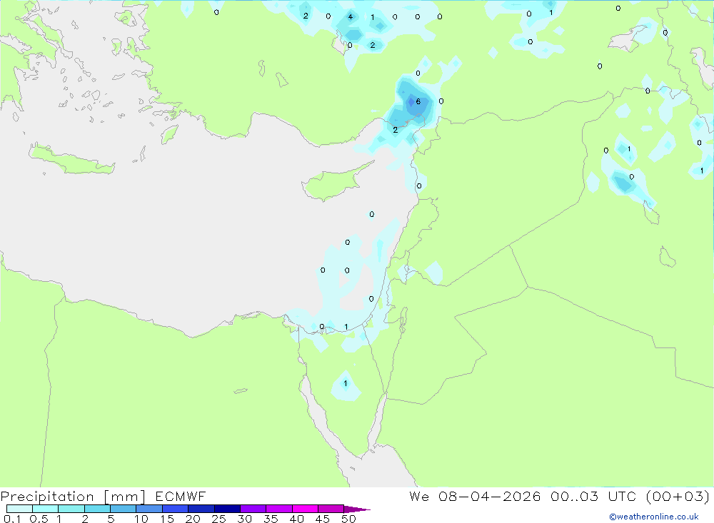714x523 pixels.
Task: Click the "25" legend scale label
Action: (x=219, y=519)
